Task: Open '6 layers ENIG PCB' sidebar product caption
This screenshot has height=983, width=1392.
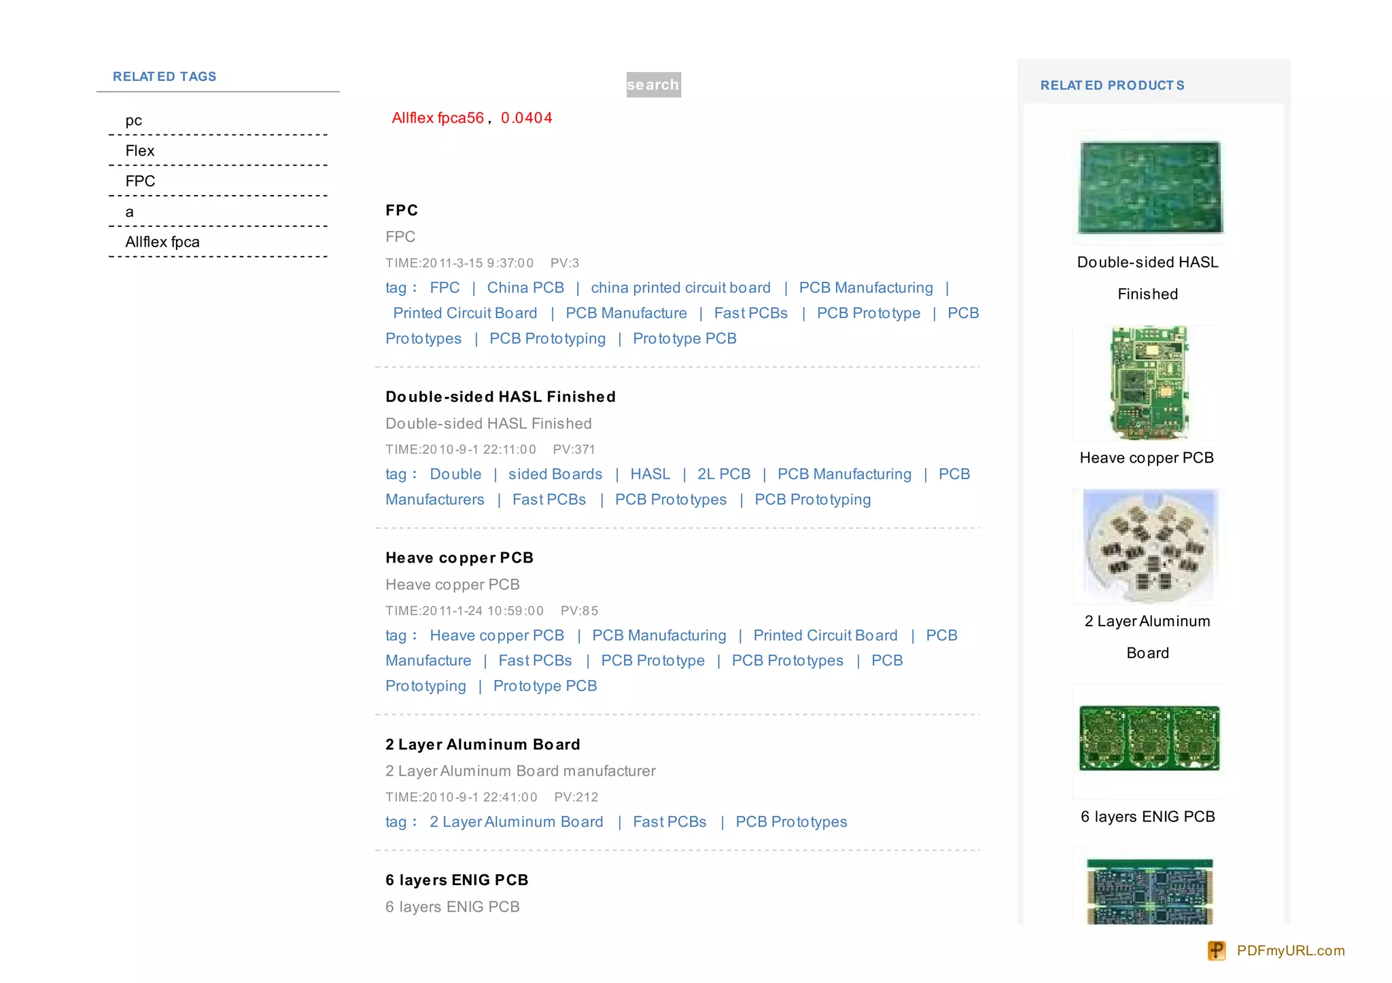Action: (1147, 817)
